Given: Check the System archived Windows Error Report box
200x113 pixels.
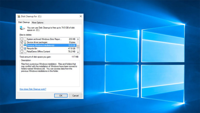Looking at the screenshot, I should [22, 39].
